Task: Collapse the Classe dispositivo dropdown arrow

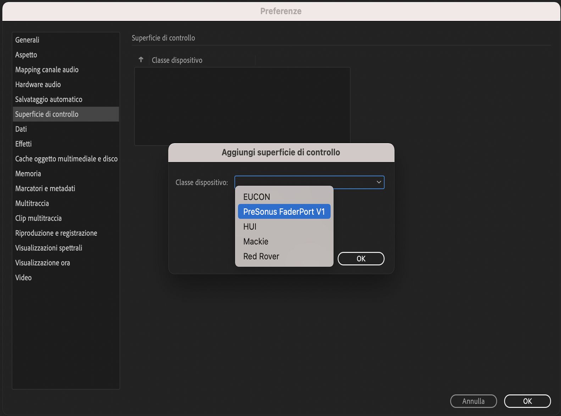Action: (x=379, y=182)
